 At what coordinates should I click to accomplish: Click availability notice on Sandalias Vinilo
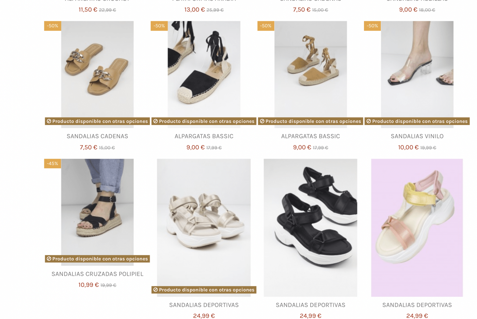click(417, 121)
